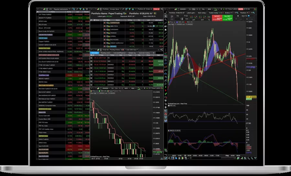
Task: Click the red down arrow tool
Action: click(x=166, y=90)
